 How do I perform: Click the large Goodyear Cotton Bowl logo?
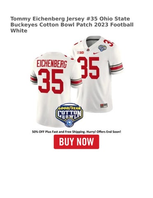[69, 115]
